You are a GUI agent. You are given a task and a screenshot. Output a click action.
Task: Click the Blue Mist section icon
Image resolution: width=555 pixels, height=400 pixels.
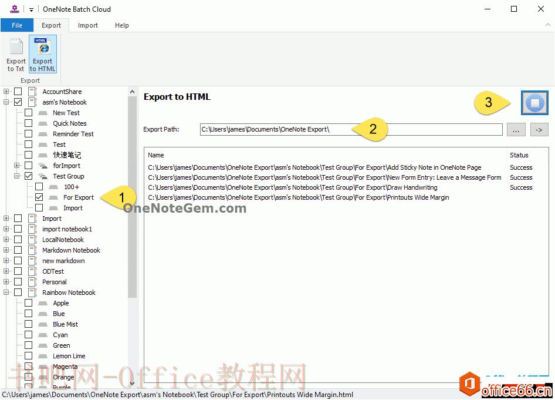pyautogui.click(x=43, y=324)
